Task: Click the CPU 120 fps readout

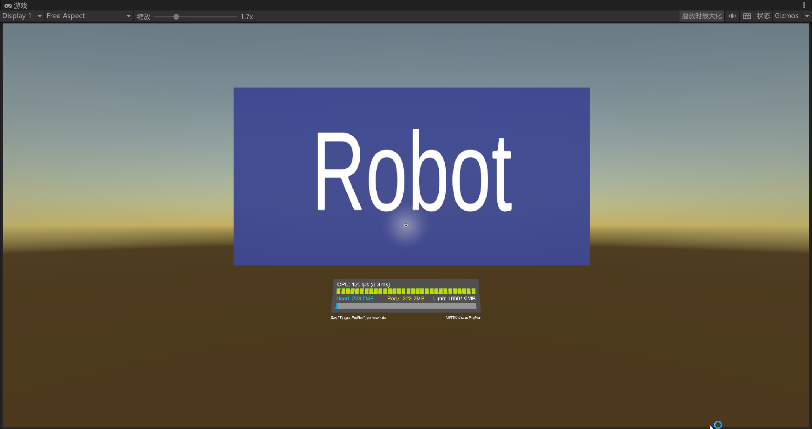Action: point(363,285)
